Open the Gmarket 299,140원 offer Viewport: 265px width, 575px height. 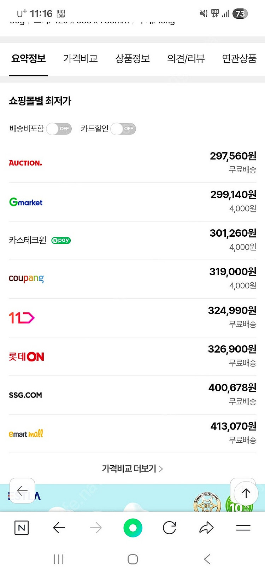coord(132,202)
